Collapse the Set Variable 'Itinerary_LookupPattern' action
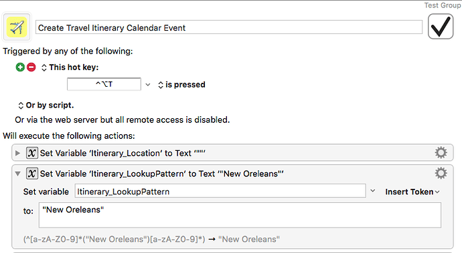462x253 pixels. (17, 174)
